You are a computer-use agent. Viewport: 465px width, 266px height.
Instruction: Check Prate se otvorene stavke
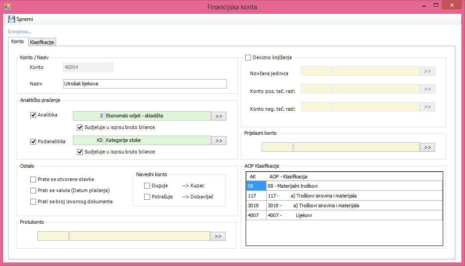33,179
